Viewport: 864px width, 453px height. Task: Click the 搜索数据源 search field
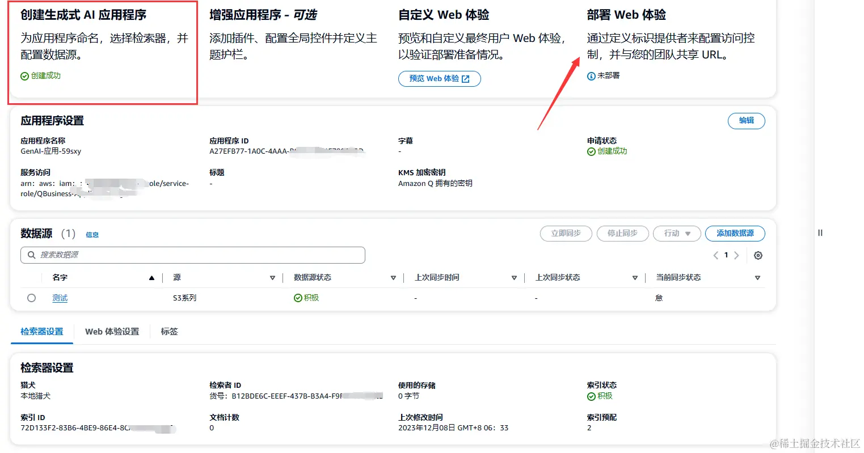[x=193, y=255]
